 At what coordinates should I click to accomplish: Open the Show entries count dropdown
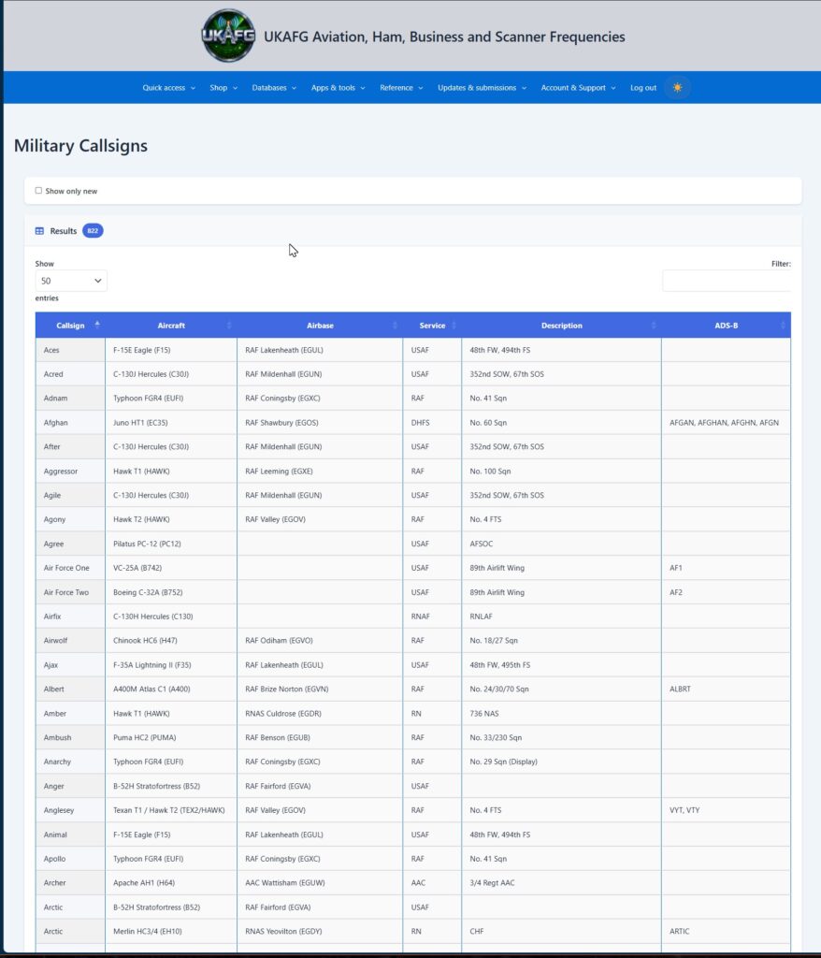(71, 281)
